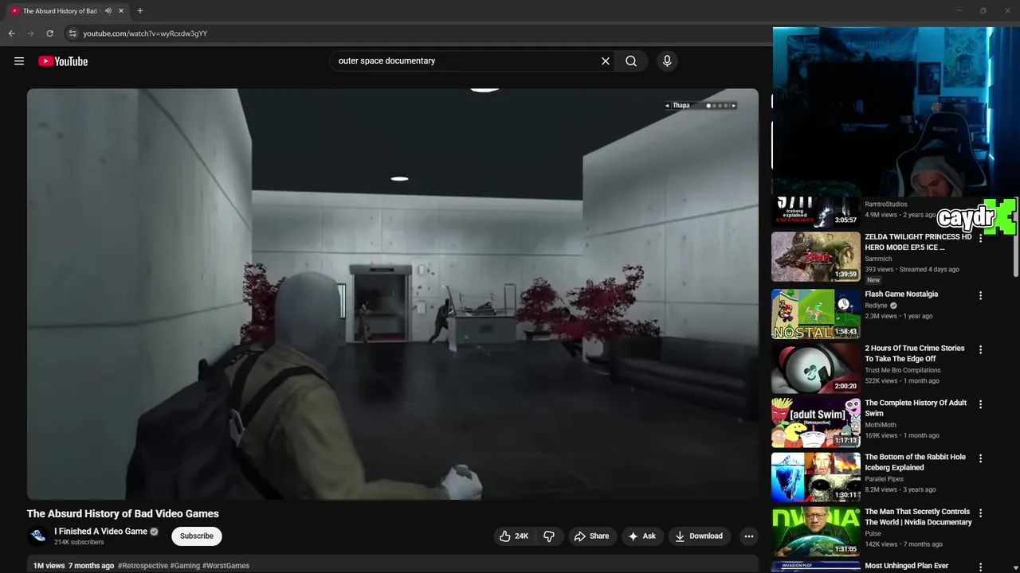Click the RamtroStudios channel name
Screen dimensions: 1020x573
[886, 205]
